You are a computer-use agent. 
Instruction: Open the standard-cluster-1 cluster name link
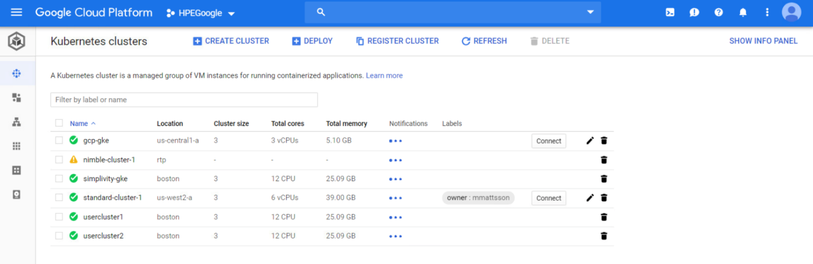[112, 198]
